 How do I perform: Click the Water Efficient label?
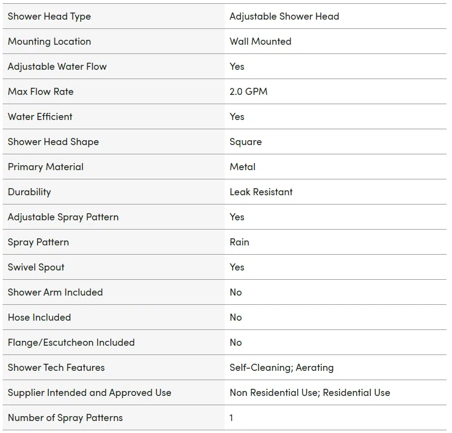(x=40, y=117)
